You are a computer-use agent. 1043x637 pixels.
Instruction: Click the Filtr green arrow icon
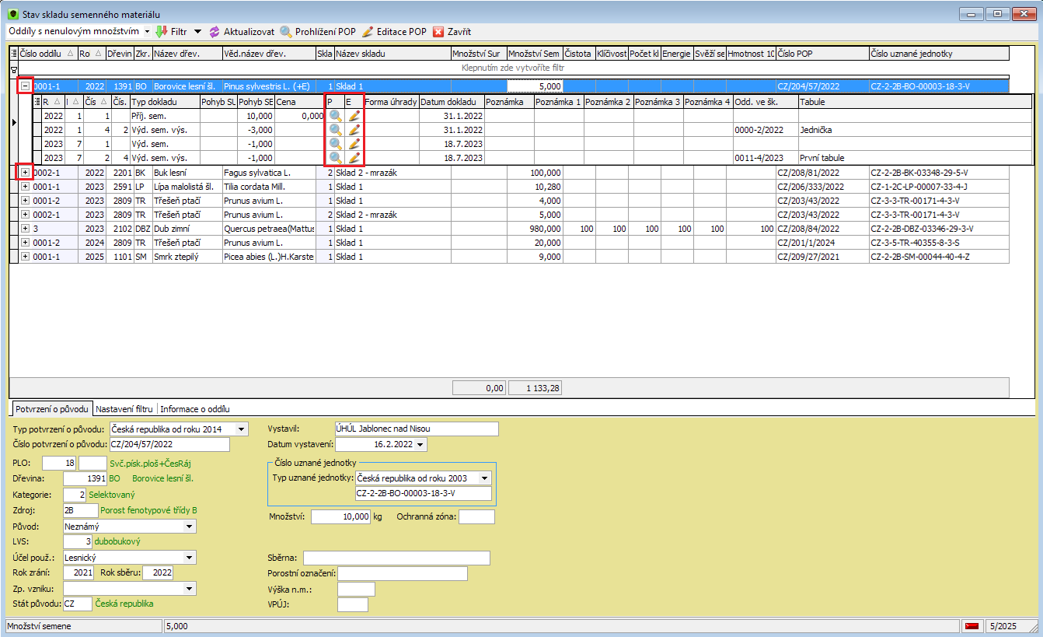[162, 32]
